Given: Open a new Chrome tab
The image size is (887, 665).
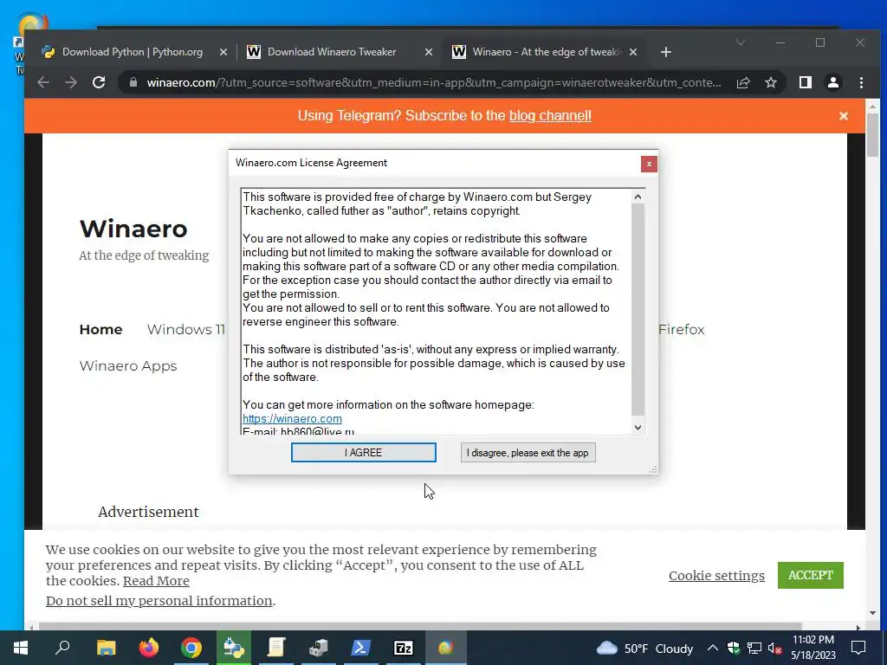Looking at the screenshot, I should coord(666,52).
